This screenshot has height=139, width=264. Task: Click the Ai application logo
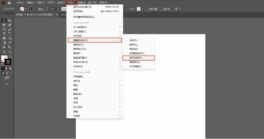[3, 3]
